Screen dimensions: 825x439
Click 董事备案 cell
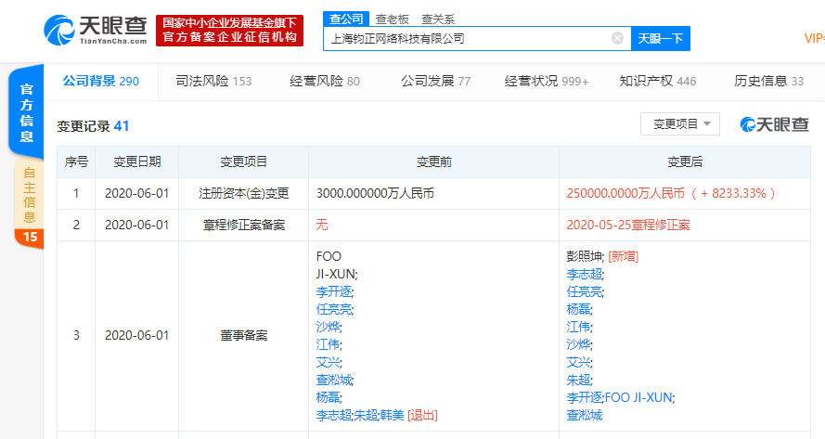244,335
